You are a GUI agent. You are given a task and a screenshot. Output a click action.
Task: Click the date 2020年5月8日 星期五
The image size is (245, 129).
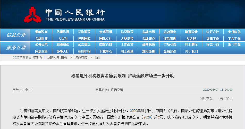(28, 57)
